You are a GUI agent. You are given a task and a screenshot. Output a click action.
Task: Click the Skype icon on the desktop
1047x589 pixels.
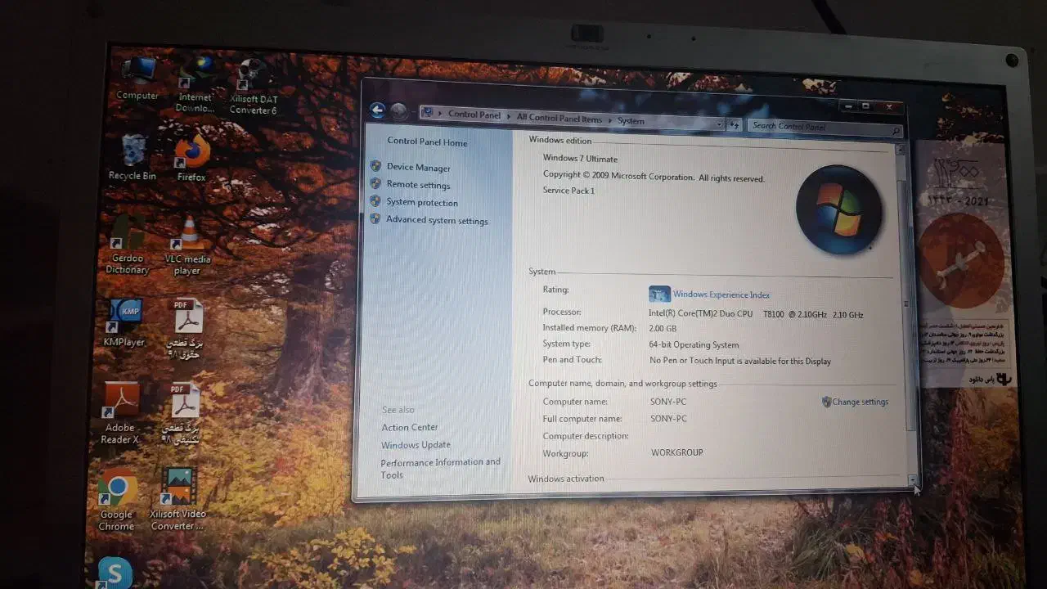(115, 572)
